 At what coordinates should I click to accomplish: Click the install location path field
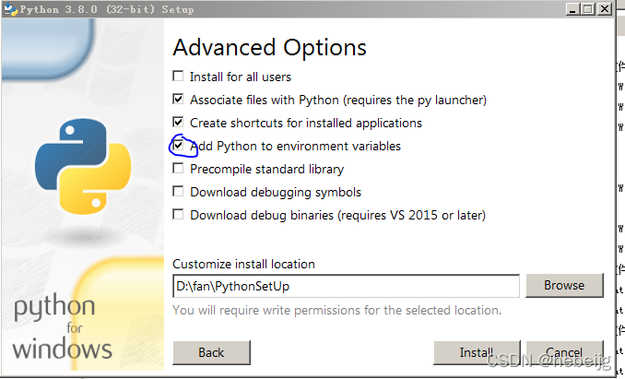coord(346,286)
